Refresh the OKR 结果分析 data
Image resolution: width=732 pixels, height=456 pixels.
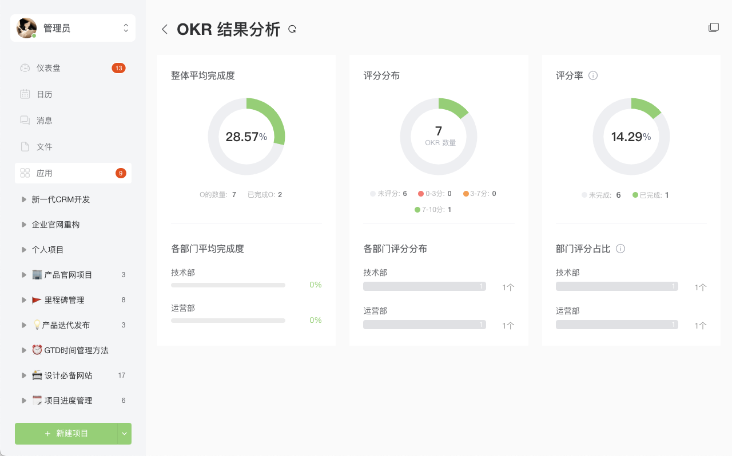(x=292, y=29)
